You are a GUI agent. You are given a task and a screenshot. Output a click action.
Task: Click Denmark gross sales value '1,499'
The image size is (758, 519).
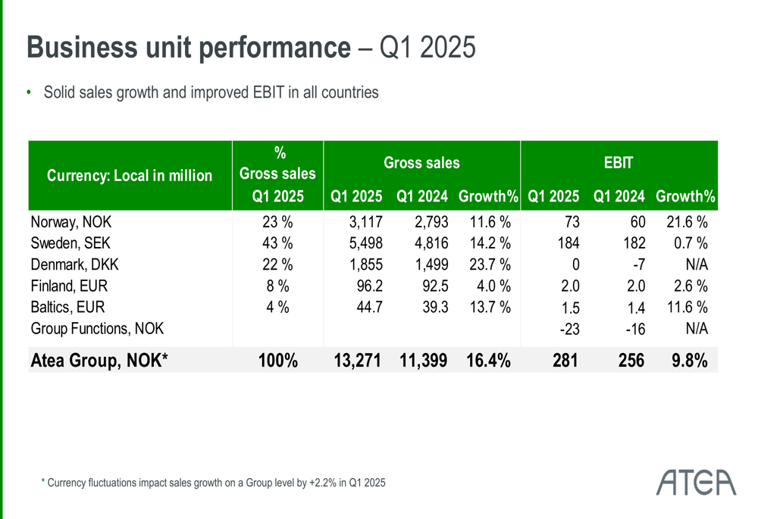(x=431, y=264)
